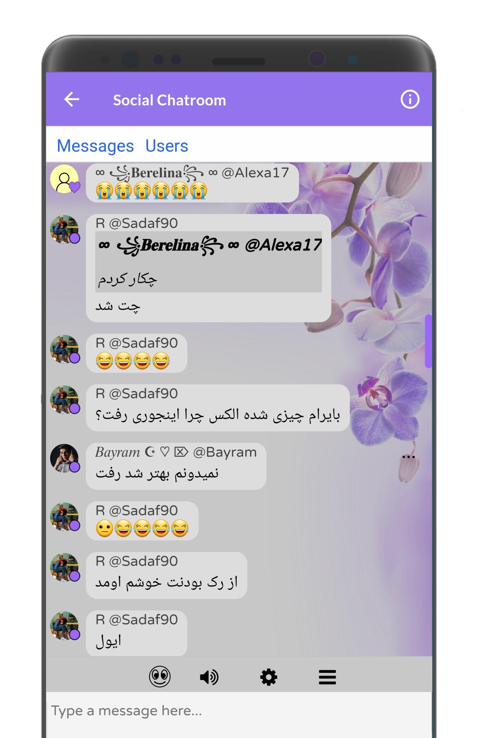The width and height of the screenshot is (478, 738).
Task: Click the quoted Berelina reply block
Action: [x=208, y=262]
